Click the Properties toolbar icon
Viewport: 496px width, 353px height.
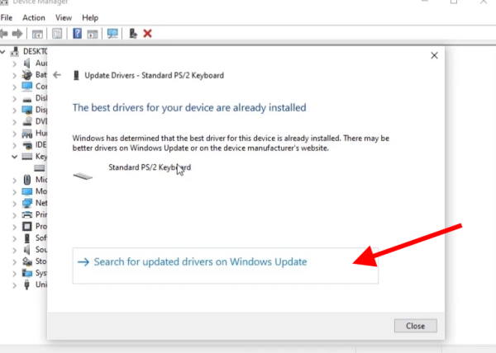coord(57,34)
